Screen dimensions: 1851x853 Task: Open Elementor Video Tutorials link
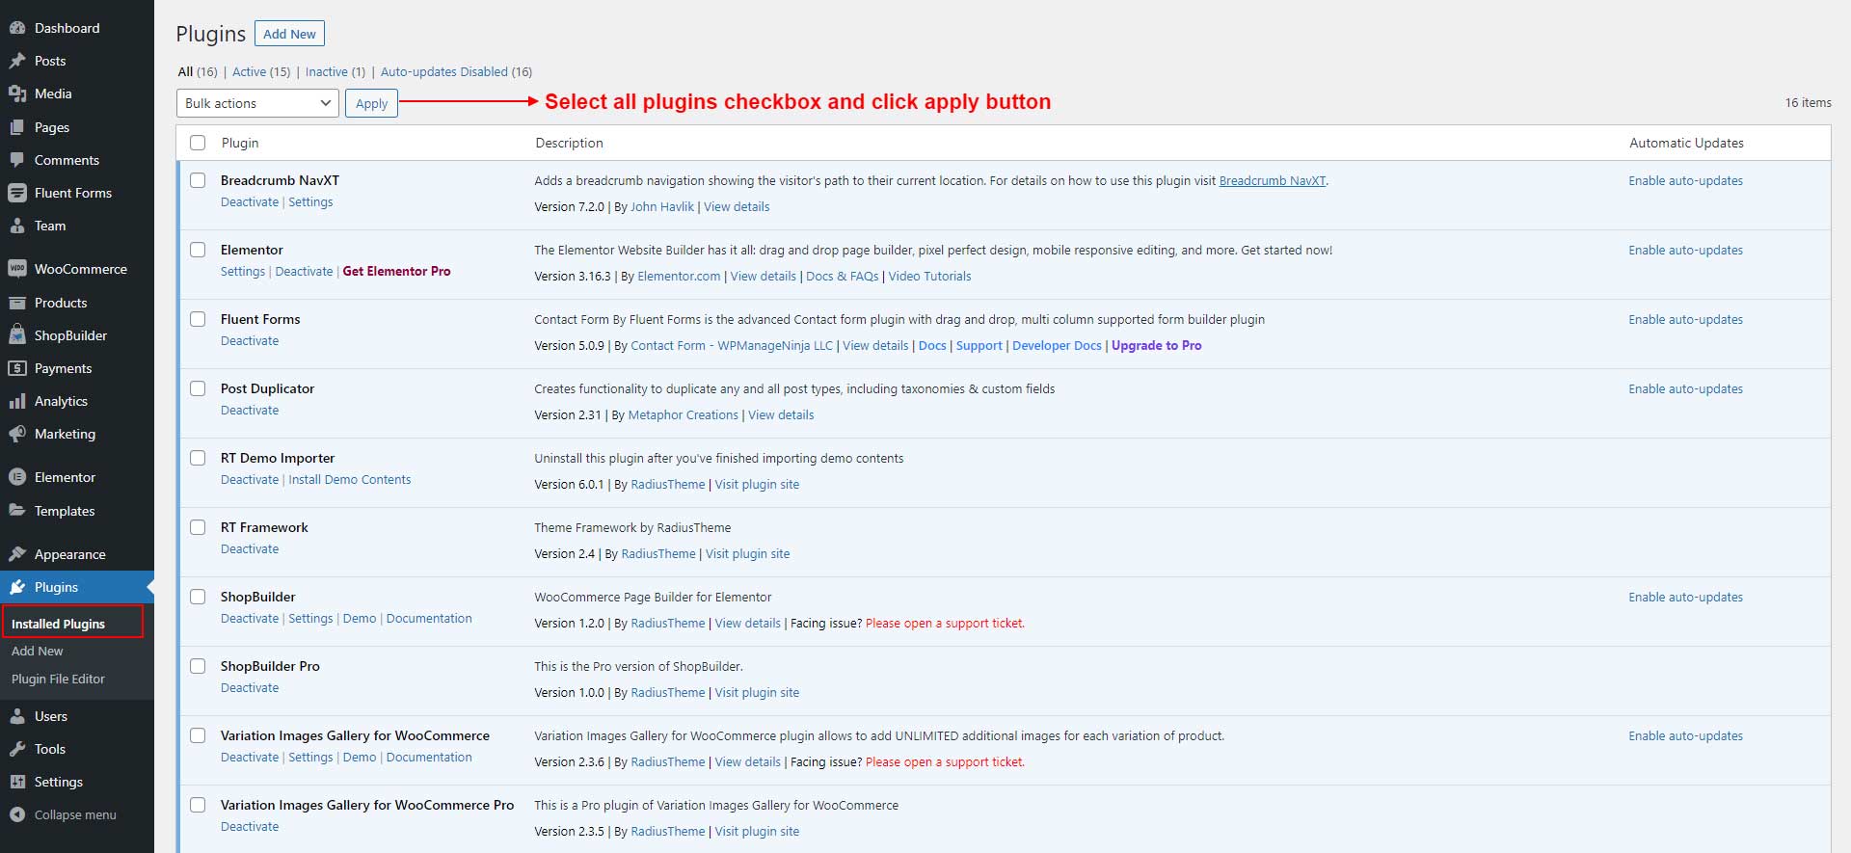click(929, 276)
